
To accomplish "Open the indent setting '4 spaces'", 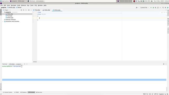I will pyautogui.click(x=161, y=94).
